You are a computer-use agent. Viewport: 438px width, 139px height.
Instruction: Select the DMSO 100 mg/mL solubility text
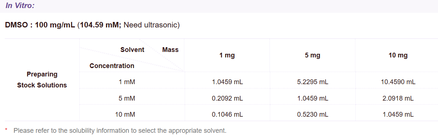click(x=92, y=25)
